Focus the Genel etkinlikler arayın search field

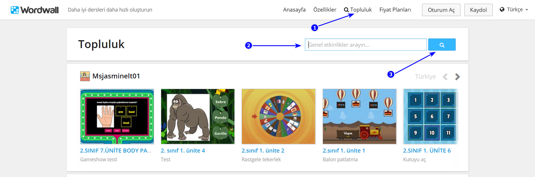point(365,45)
